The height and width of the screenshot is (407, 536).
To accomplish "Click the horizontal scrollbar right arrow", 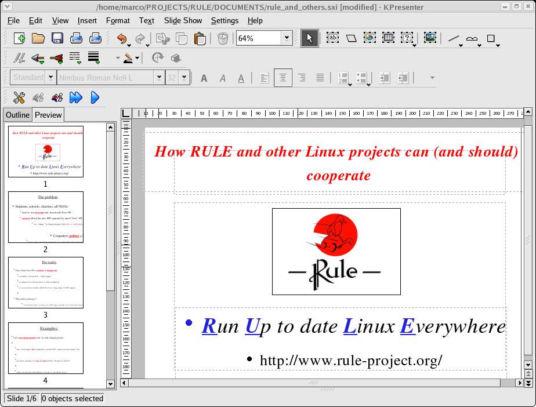I will [x=520, y=383].
